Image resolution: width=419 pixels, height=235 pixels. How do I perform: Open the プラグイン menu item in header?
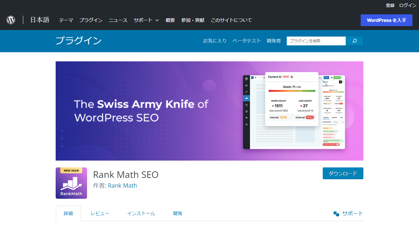pos(91,20)
